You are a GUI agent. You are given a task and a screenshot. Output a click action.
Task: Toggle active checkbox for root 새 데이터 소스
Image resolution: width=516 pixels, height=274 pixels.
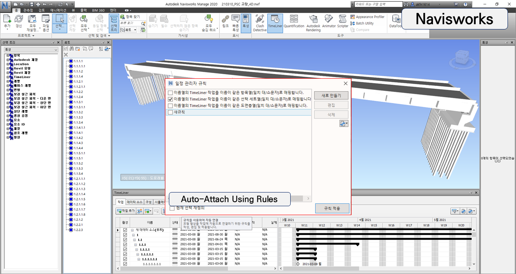pos(125,230)
